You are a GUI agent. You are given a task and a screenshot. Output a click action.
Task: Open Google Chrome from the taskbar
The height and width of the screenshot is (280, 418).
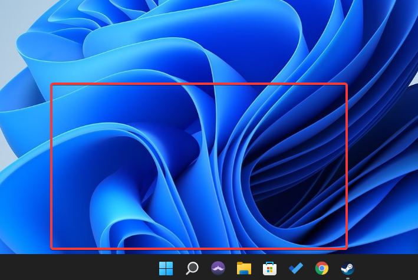[x=321, y=268]
